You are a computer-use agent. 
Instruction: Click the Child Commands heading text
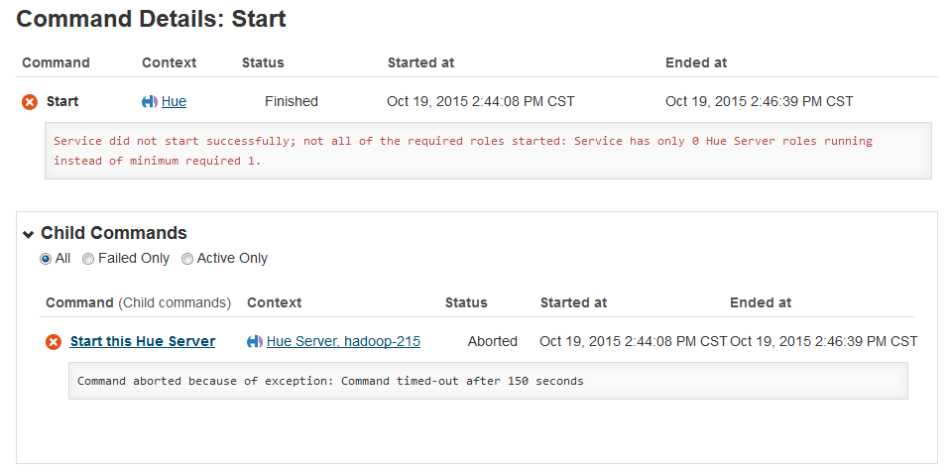click(x=113, y=234)
